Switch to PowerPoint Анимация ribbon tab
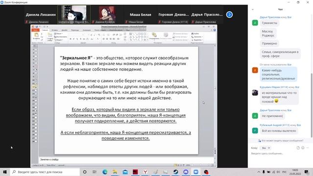 point(87,30)
